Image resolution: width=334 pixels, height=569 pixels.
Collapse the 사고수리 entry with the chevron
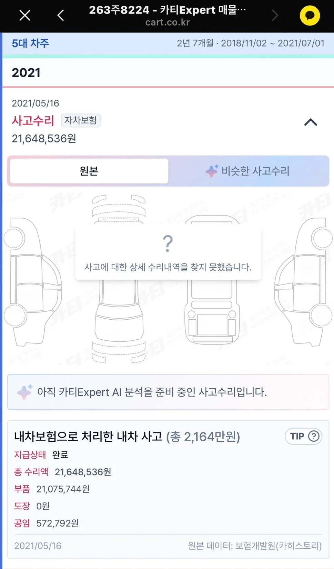[x=310, y=122]
